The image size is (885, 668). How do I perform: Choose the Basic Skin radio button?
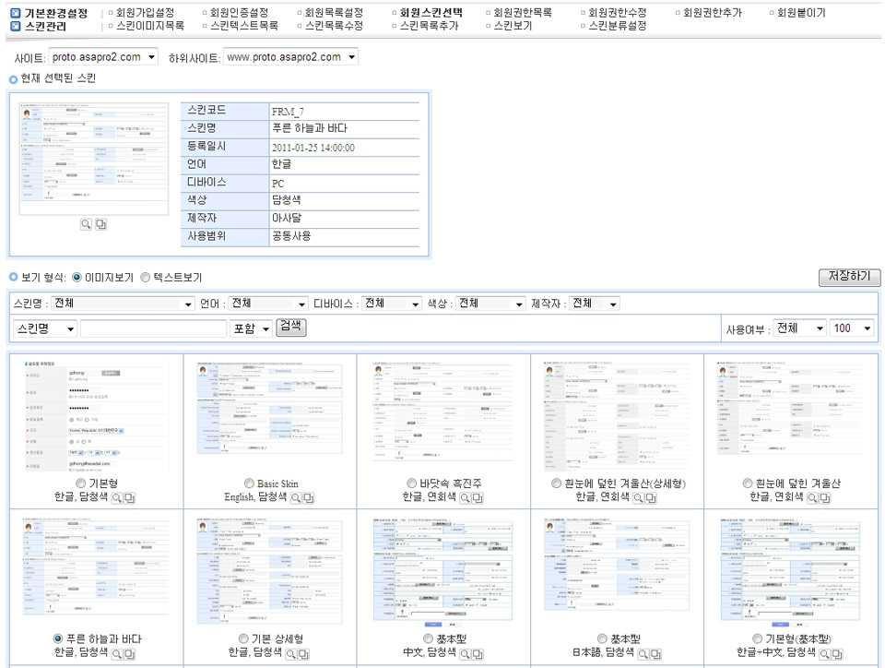249,483
